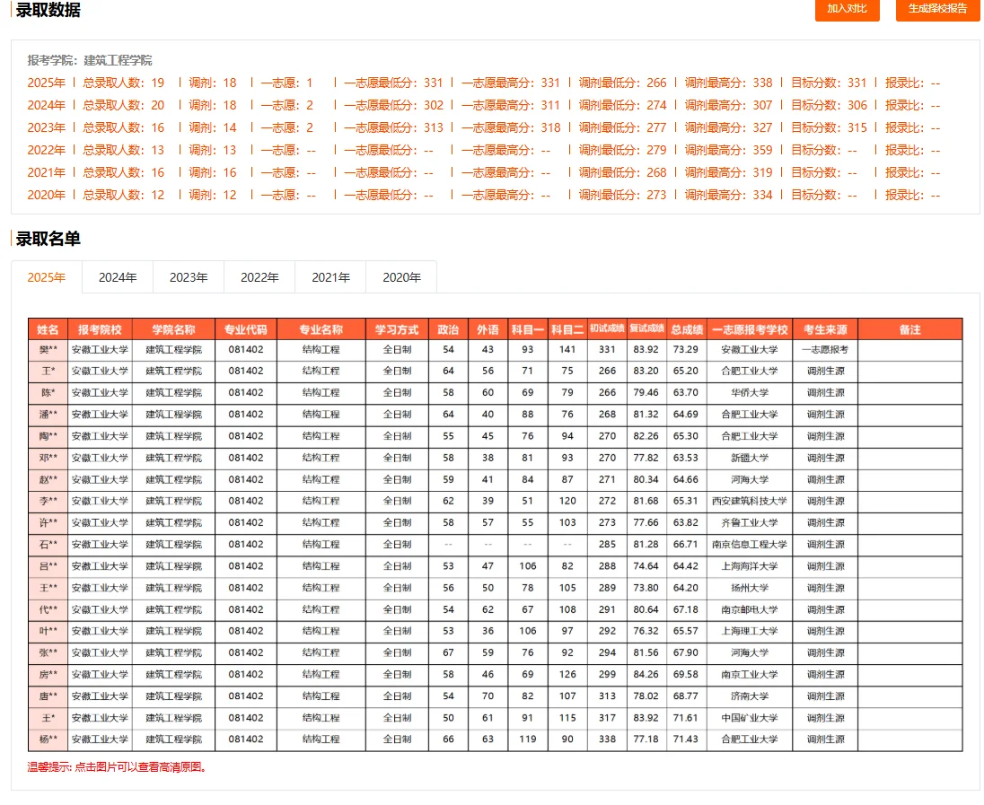The height and width of the screenshot is (805, 984).
Task: Click the 录取数据 section heading
Action: click(x=48, y=10)
